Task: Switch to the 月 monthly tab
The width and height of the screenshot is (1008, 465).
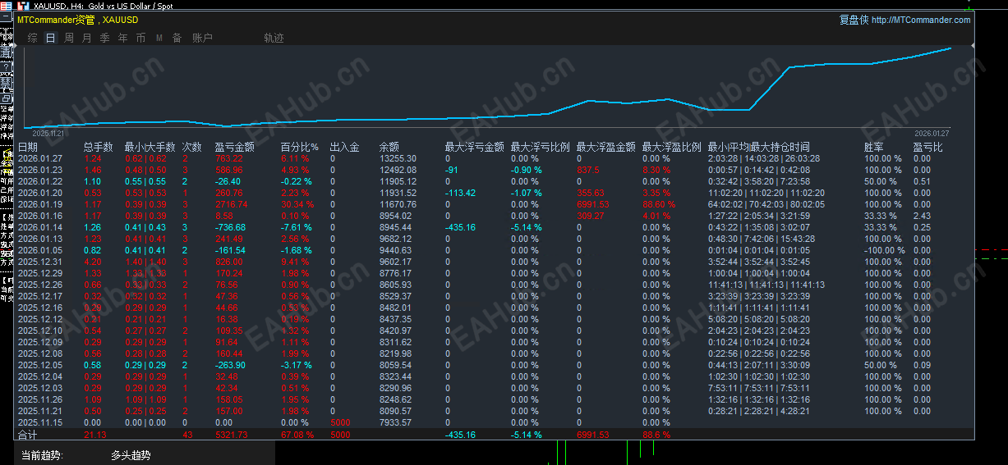Action: tap(87, 38)
